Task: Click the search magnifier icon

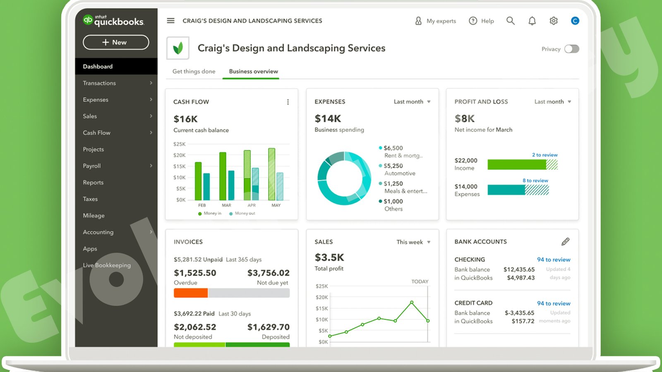Action: click(511, 21)
